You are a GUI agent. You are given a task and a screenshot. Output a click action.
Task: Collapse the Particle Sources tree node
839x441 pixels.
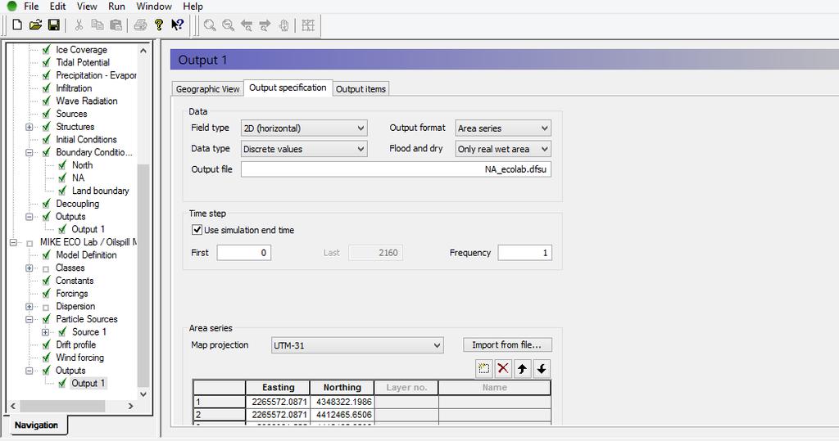pyautogui.click(x=29, y=319)
